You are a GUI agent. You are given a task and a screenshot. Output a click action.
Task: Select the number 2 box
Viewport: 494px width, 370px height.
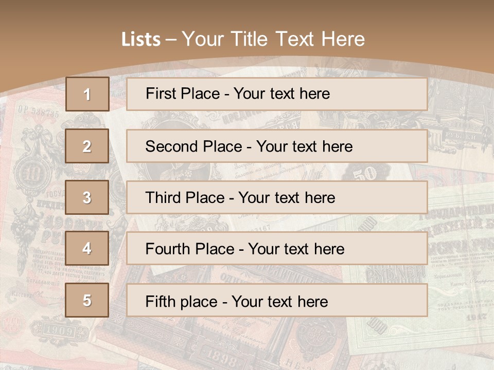click(x=87, y=146)
